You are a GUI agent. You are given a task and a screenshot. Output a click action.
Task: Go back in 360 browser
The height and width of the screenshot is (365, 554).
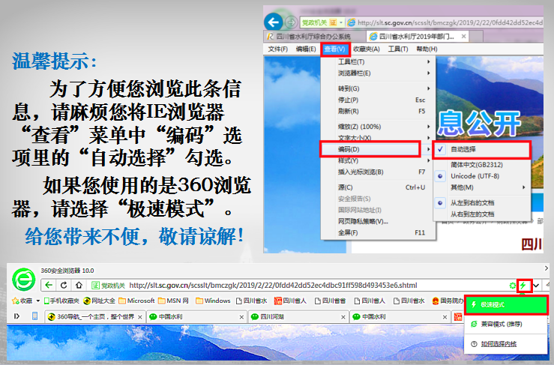point(49,285)
